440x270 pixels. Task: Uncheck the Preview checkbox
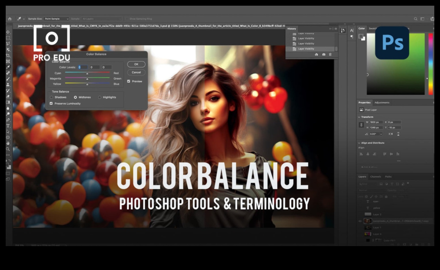tap(129, 81)
